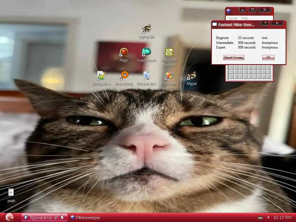Open the MyPal 68 desktop shortcut
The width and height of the screenshot is (296, 222).
[x=147, y=32]
